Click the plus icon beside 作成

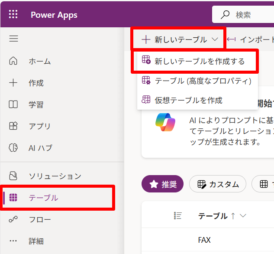coord(13,83)
